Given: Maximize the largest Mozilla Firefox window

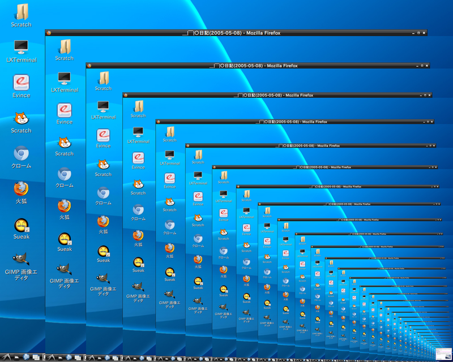Looking at the screenshot, I should 418,33.
